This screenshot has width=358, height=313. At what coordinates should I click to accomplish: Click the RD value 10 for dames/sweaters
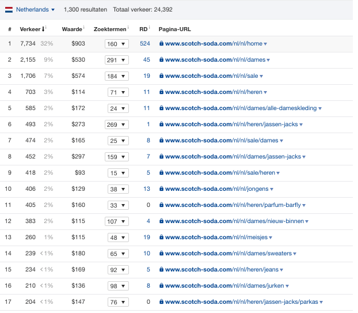click(147, 253)
